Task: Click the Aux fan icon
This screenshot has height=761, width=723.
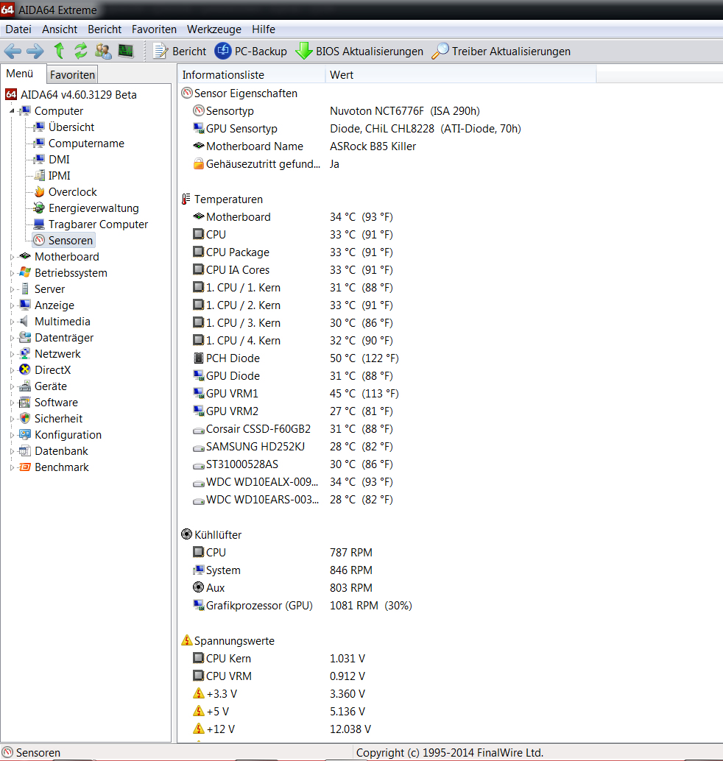Action: (x=198, y=587)
